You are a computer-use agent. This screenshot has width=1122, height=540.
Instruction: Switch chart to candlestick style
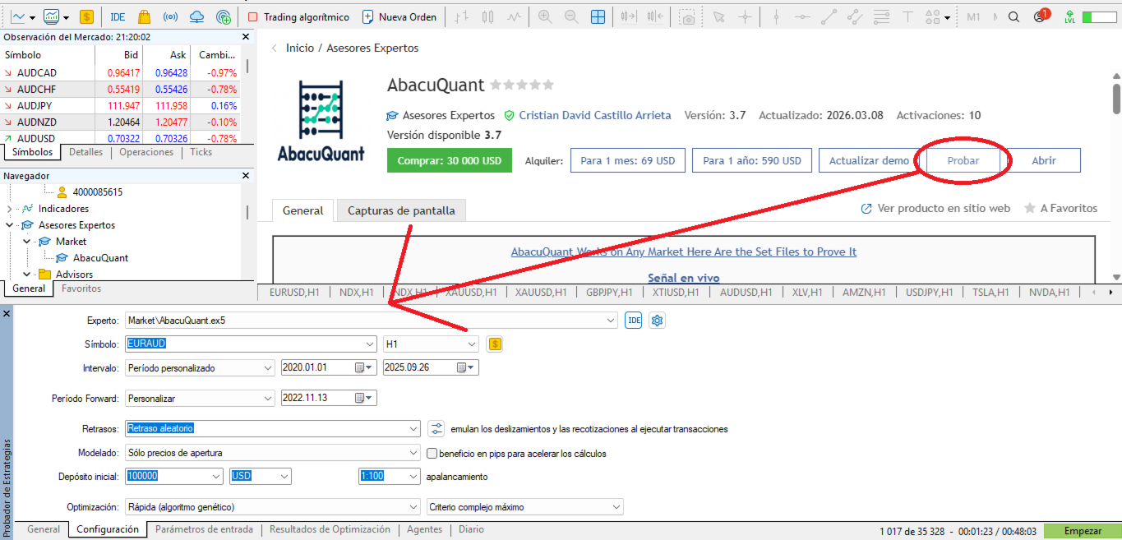tap(488, 16)
